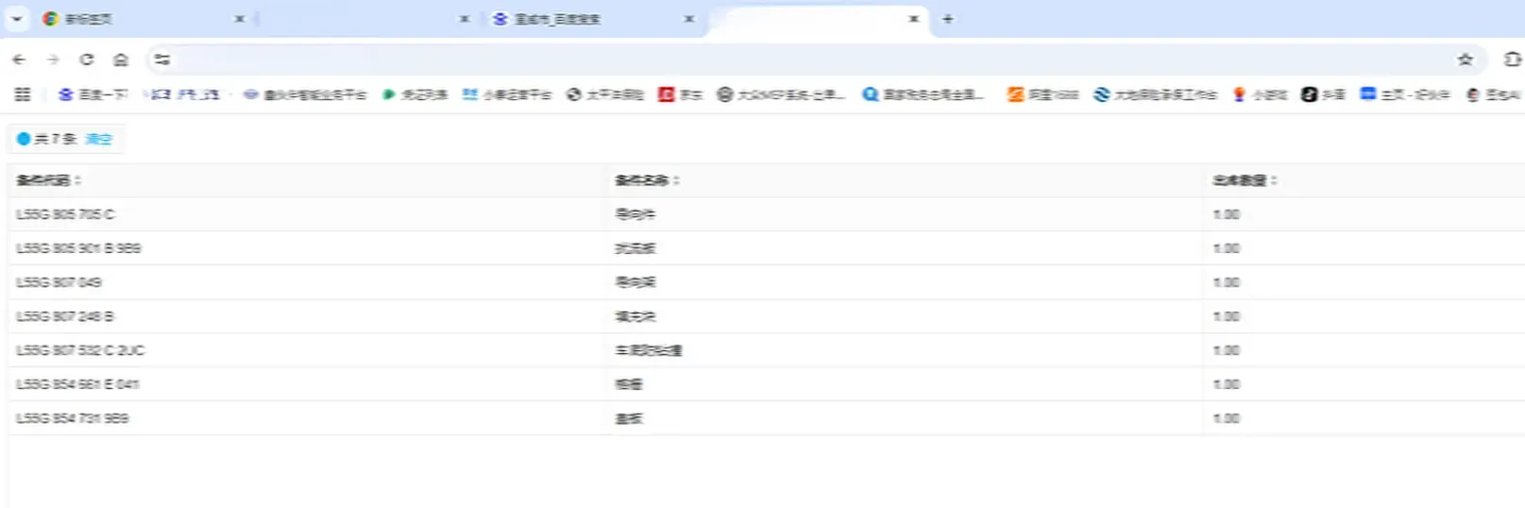Open the apps grid in bookmarks bar

click(23, 94)
